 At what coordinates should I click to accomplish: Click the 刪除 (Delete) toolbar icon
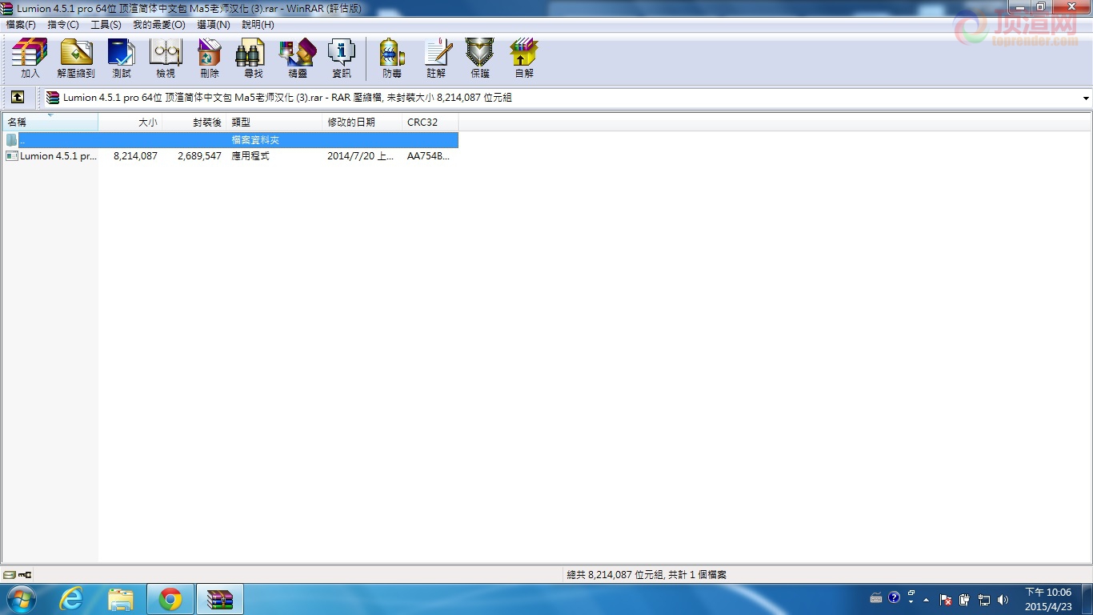[x=210, y=58]
